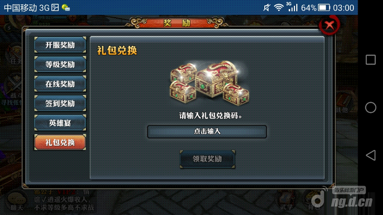Select the 礼包兑换 tab
Image resolution: width=383 pixels, height=215 pixels.
click(60, 142)
